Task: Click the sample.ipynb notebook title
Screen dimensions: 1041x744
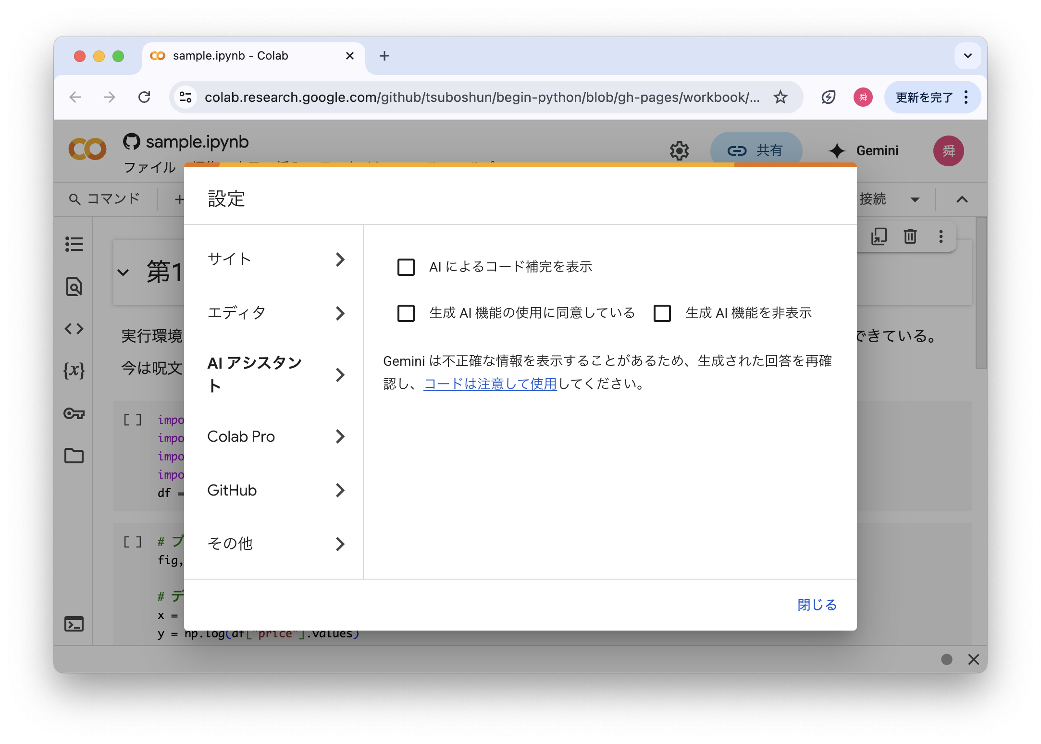Action: (x=197, y=142)
